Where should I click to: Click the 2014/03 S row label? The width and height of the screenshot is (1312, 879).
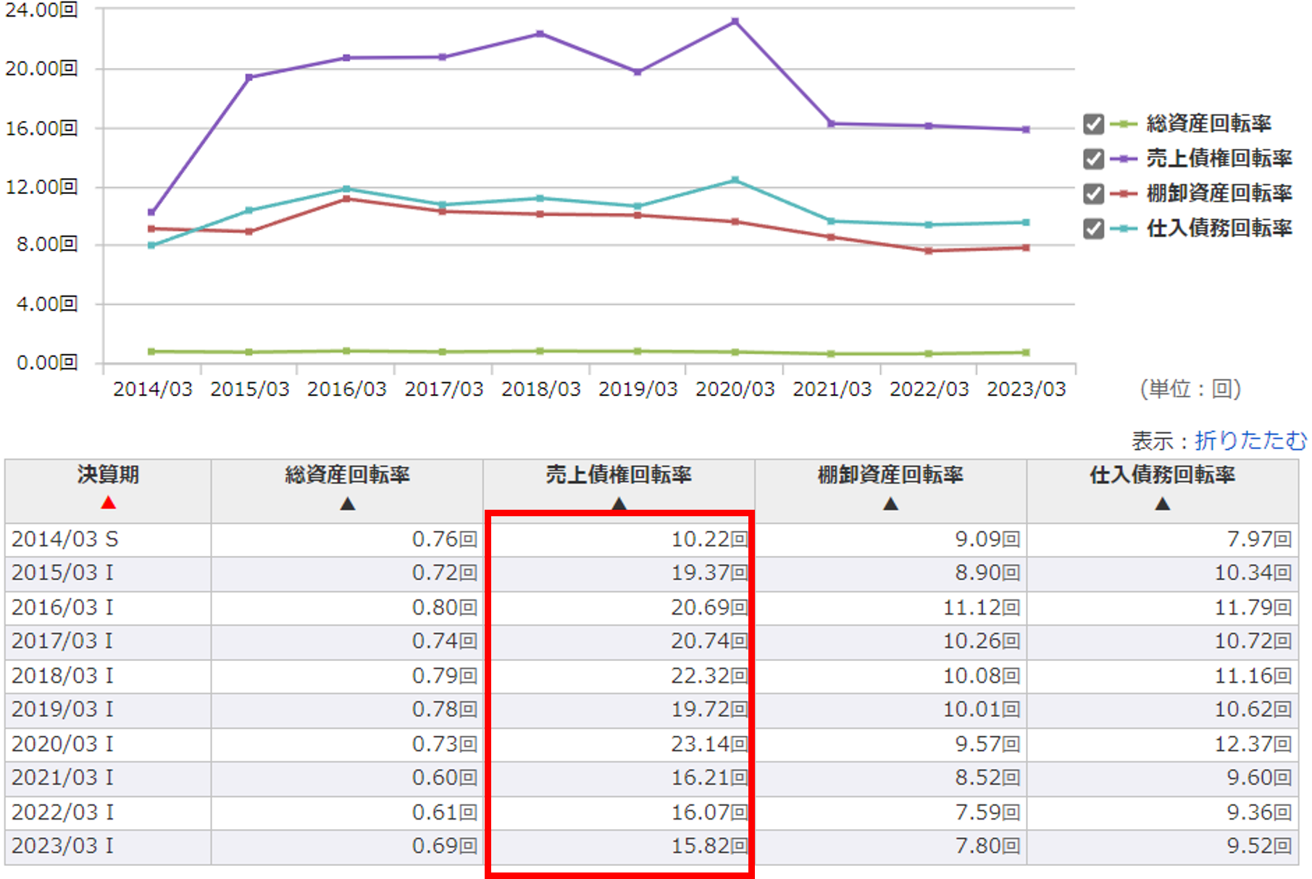(x=64, y=539)
